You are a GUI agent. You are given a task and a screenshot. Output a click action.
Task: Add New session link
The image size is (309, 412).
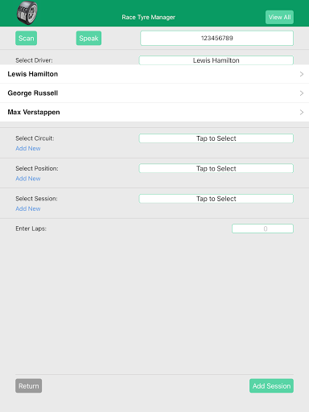pyautogui.click(x=28, y=208)
